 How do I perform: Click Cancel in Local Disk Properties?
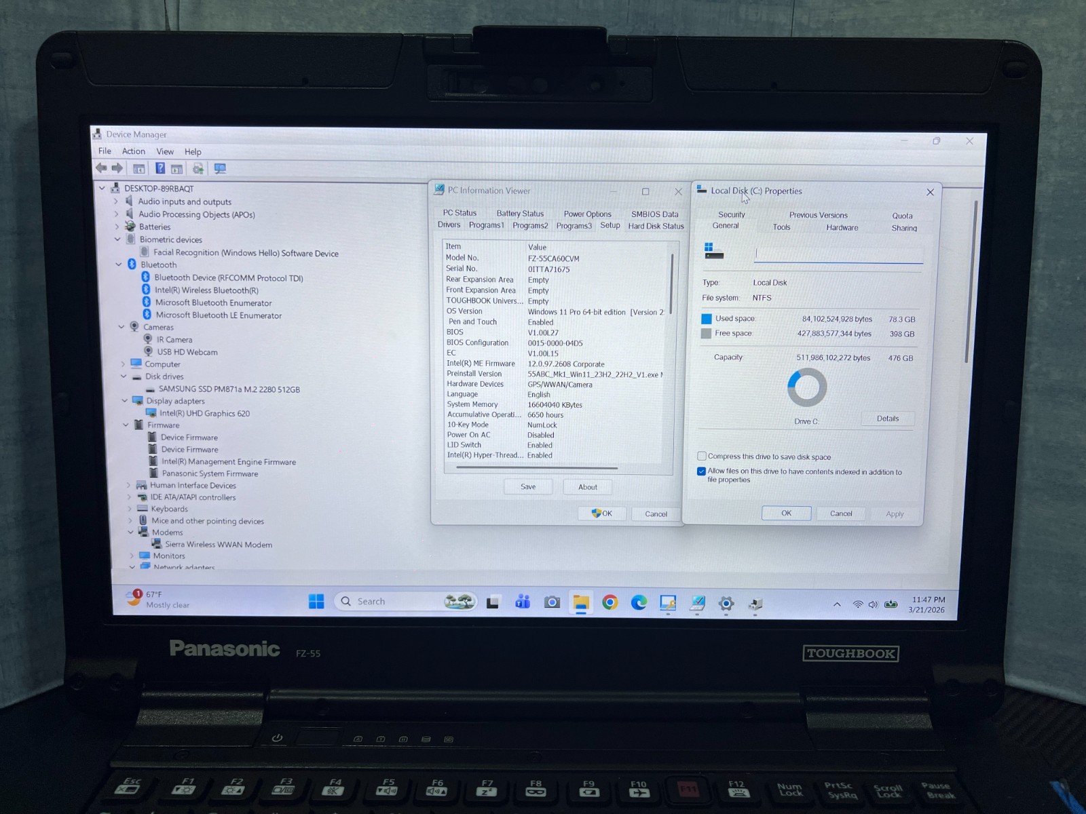841,513
